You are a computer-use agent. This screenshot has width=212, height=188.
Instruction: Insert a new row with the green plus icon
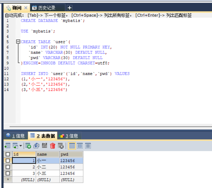(x=28, y=146)
